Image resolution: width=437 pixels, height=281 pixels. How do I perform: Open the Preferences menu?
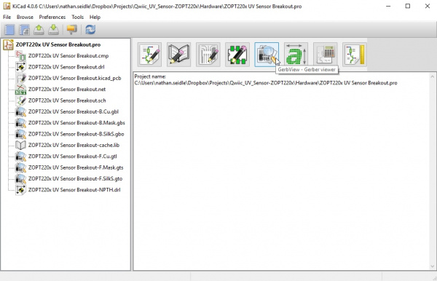point(52,17)
